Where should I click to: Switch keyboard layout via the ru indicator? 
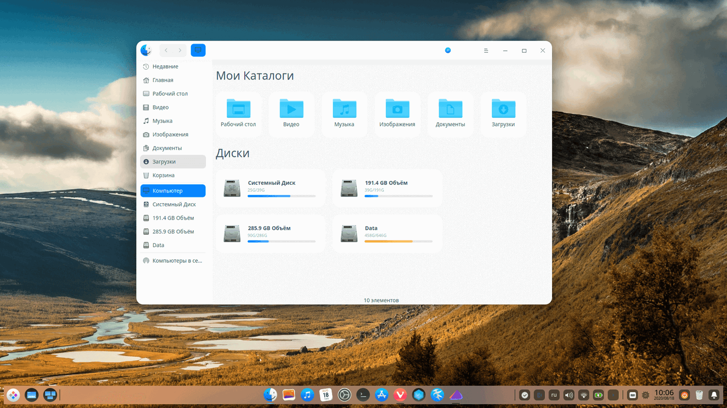point(554,395)
